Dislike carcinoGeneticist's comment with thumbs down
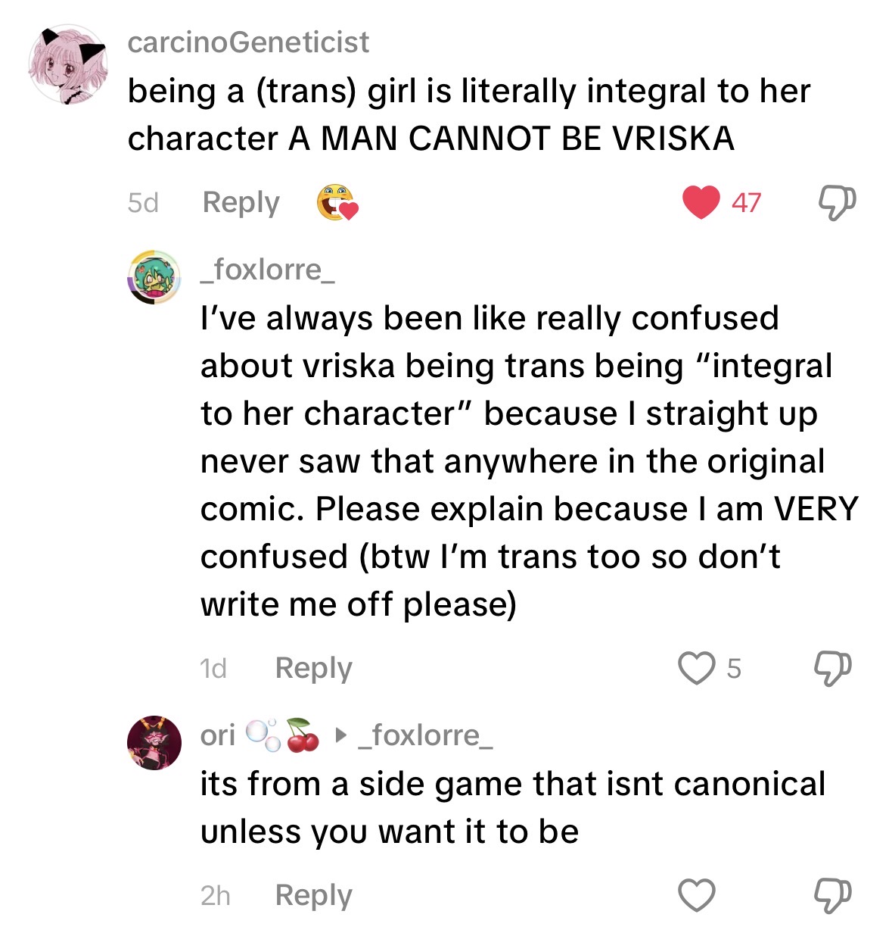Viewport: 892px width, 930px height. [837, 202]
